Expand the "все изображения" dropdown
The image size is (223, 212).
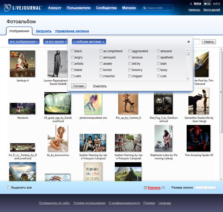tap(24, 42)
